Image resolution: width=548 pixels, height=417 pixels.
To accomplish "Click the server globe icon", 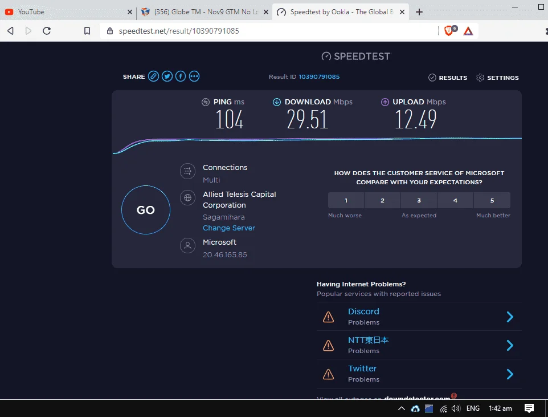I will (187, 198).
